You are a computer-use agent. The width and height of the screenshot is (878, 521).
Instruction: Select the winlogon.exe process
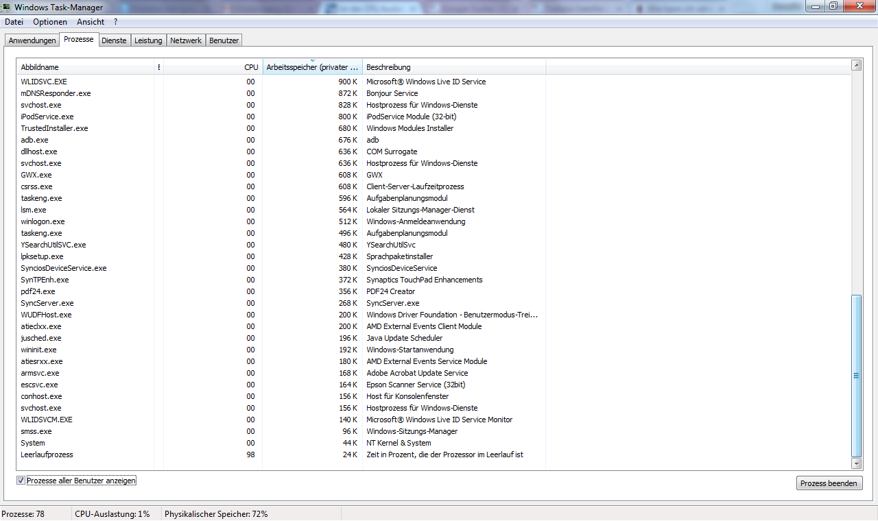tap(43, 221)
